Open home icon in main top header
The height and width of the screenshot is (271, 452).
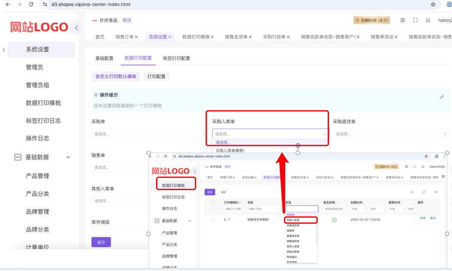click(428, 20)
